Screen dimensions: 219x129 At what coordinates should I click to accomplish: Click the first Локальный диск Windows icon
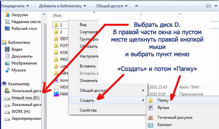click(7, 91)
